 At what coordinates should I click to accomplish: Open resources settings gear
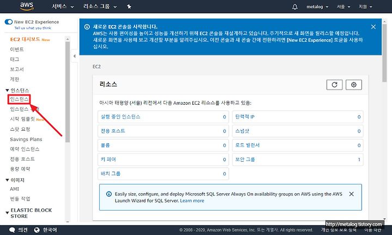click(353, 85)
